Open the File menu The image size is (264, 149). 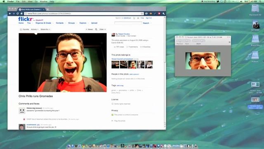(x=18, y=1)
